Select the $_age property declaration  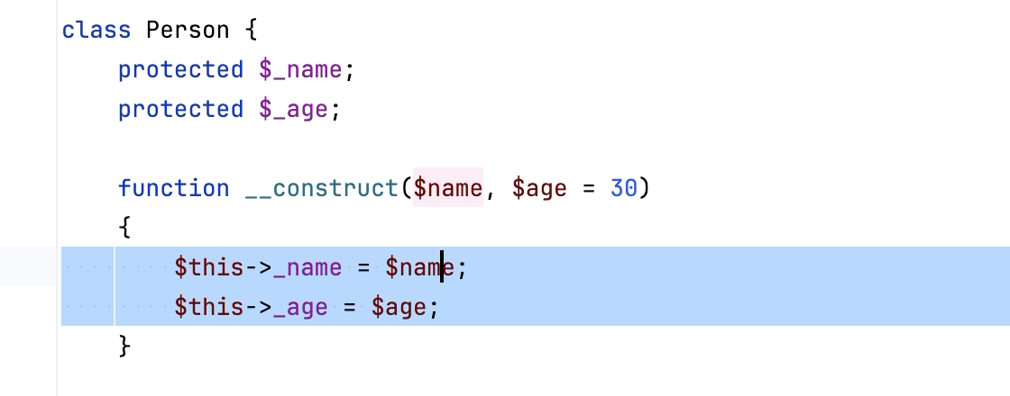click(x=294, y=109)
